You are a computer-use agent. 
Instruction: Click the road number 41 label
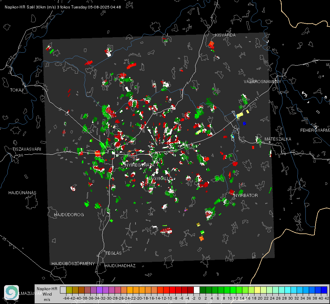click(256, 99)
